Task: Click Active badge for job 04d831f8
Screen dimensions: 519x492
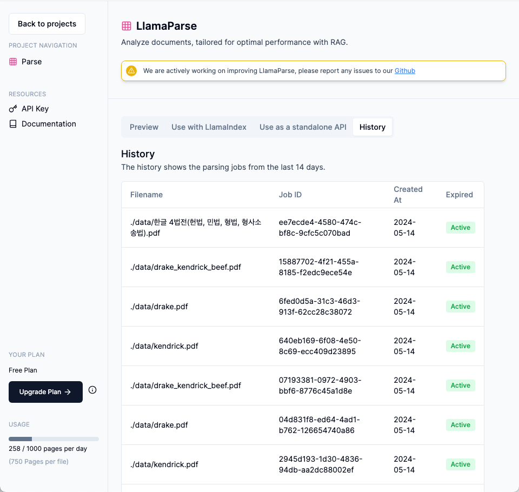Action: pyautogui.click(x=461, y=425)
